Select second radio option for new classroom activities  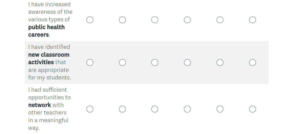[122, 62]
